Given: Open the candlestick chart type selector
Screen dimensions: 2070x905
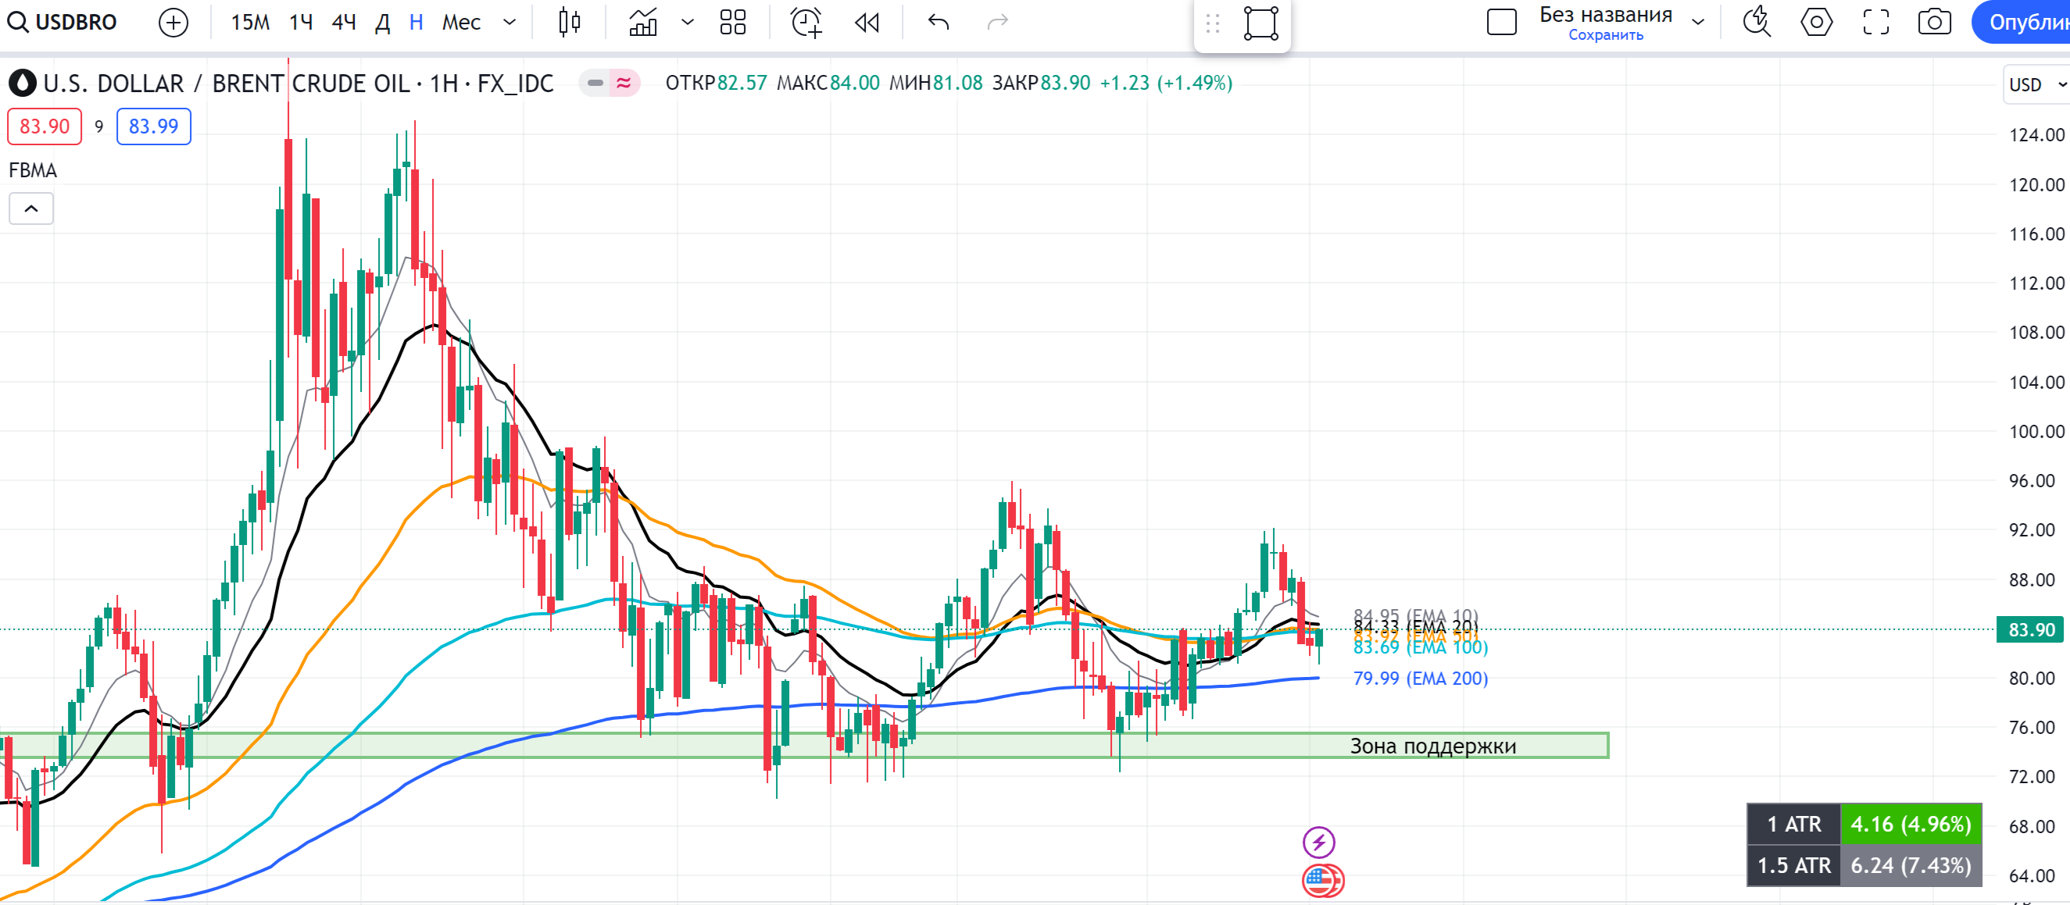Looking at the screenshot, I should click(x=569, y=22).
